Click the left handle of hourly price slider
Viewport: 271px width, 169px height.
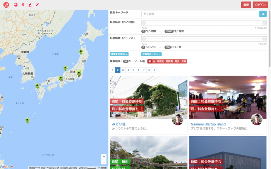(144, 23)
